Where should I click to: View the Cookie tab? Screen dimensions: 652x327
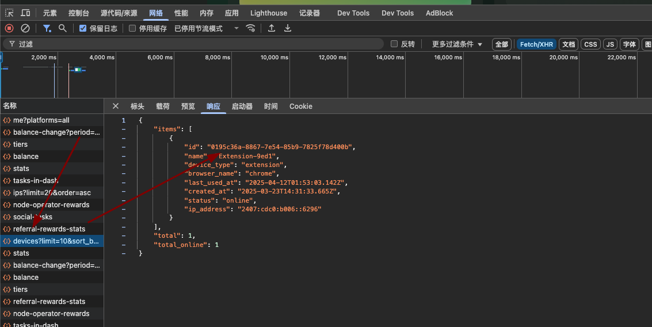click(300, 106)
